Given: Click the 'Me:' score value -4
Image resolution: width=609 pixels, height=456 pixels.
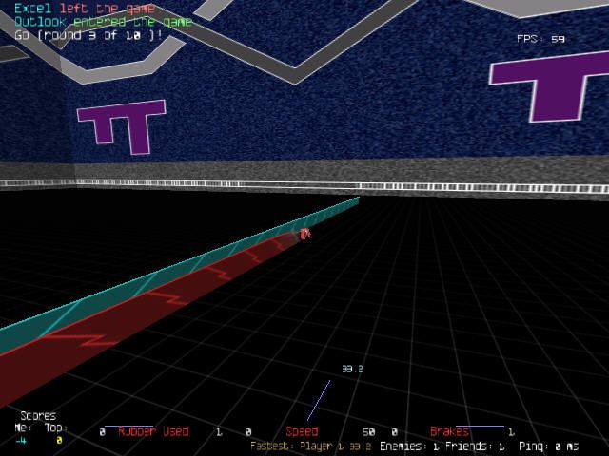Looking at the screenshot, I should (20, 440).
